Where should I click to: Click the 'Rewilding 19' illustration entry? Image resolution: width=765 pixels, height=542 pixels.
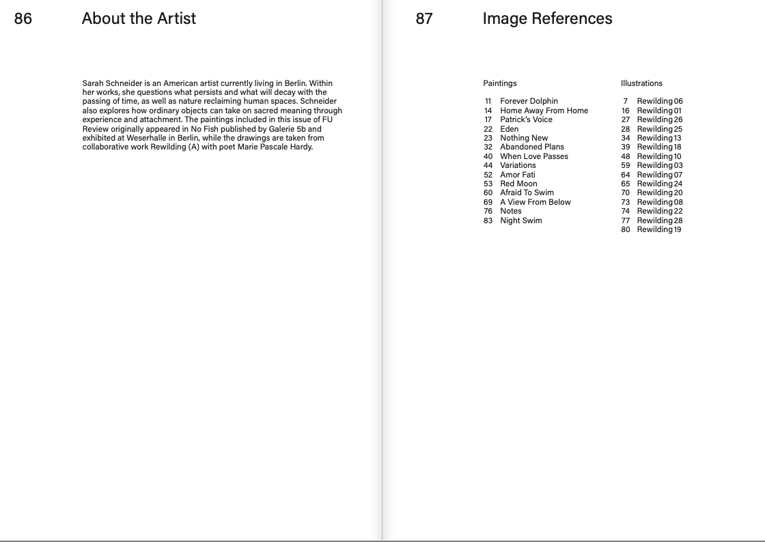659,229
